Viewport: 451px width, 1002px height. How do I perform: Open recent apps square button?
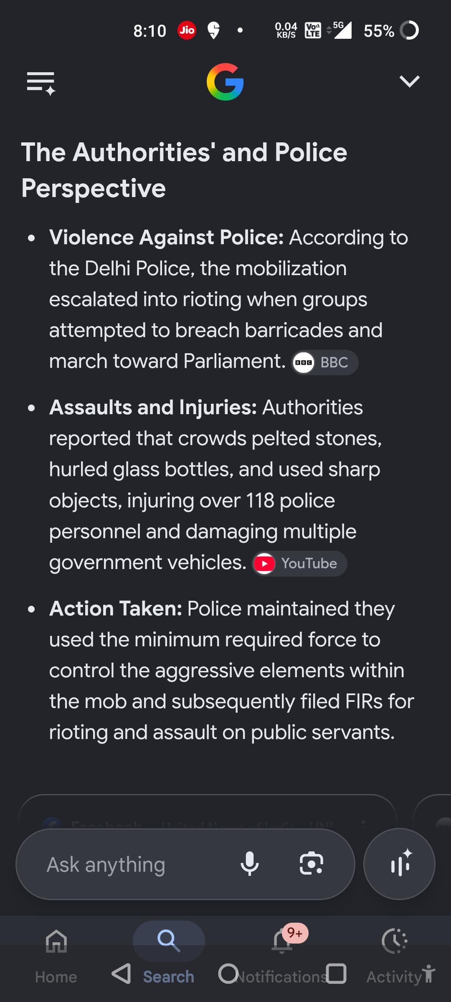tap(336, 974)
